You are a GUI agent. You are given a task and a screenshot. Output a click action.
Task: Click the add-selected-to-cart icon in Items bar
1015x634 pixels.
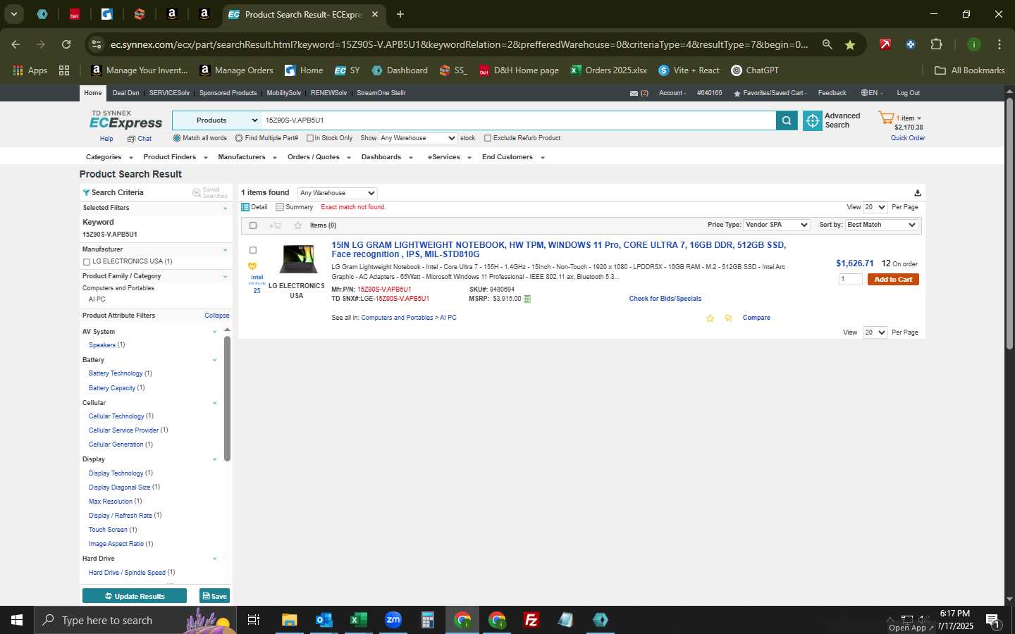pyautogui.click(x=275, y=225)
